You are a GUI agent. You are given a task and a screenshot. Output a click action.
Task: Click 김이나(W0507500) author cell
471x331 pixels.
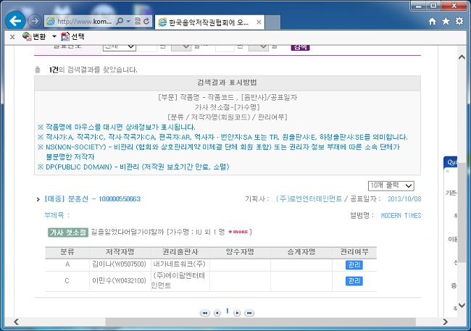[x=119, y=264]
